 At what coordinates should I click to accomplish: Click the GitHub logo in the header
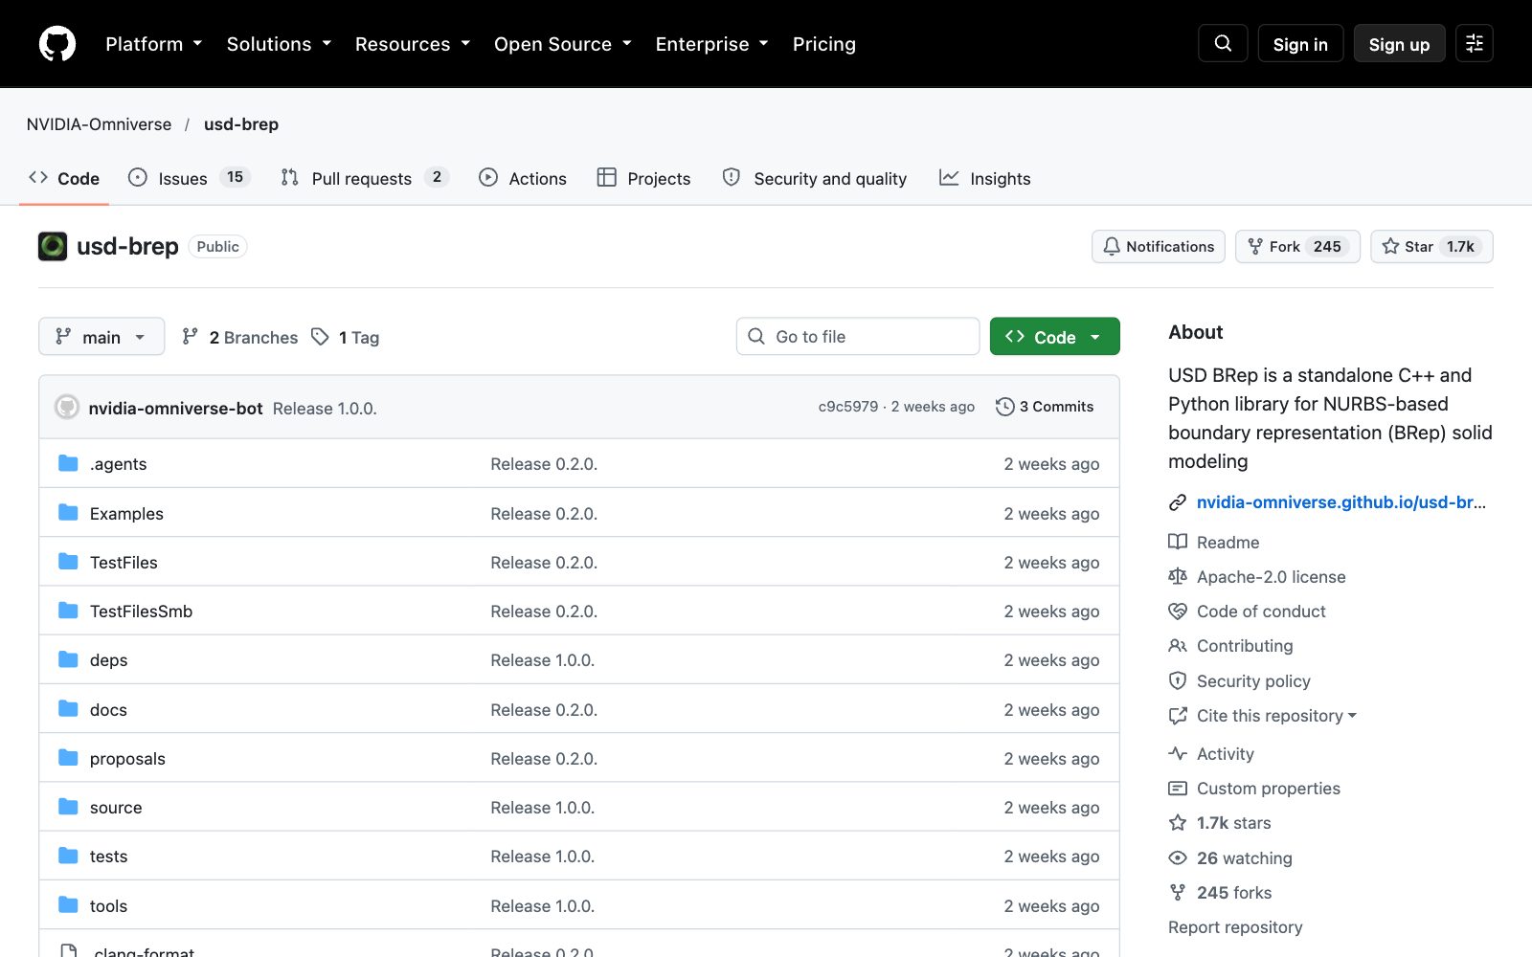coord(57,44)
